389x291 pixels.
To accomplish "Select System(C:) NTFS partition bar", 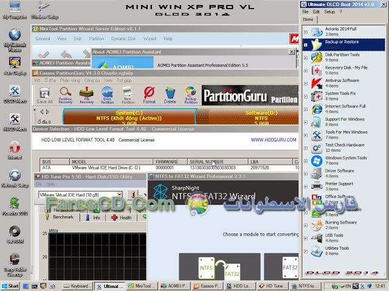I will (x=129, y=117).
